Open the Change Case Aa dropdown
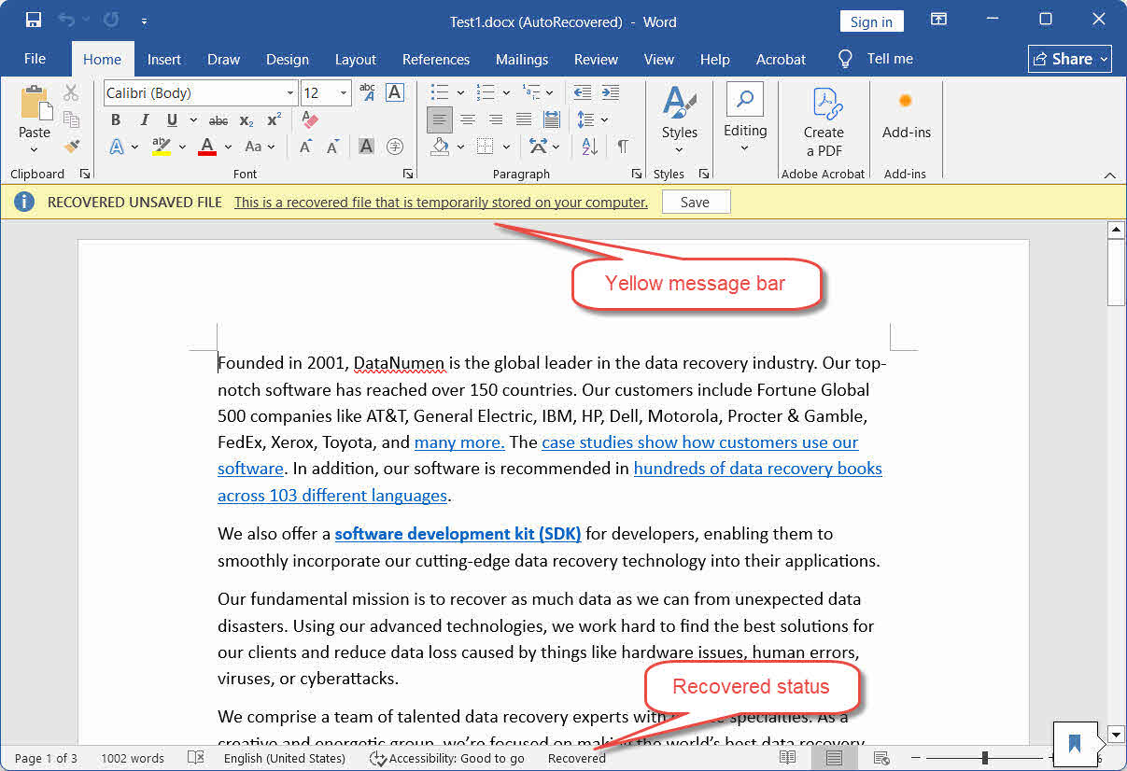The height and width of the screenshot is (771, 1127). tap(260, 147)
